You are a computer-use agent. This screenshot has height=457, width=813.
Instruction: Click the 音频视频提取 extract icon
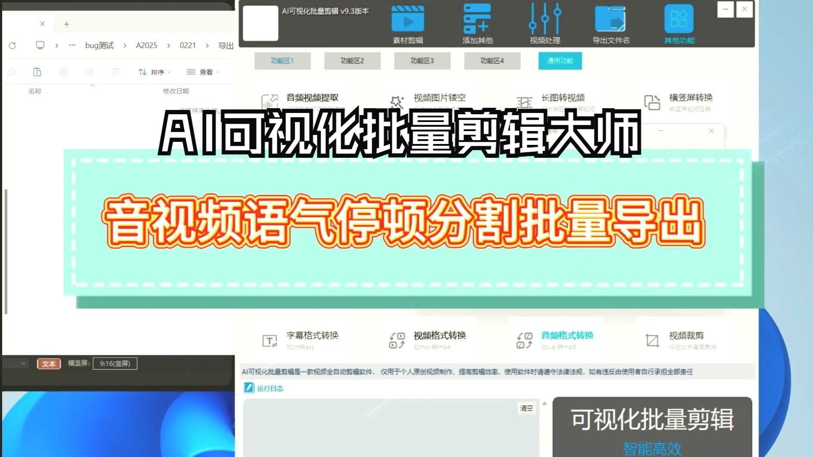270,102
